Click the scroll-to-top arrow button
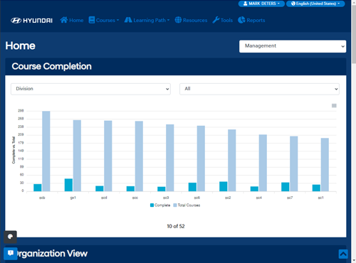 click(x=343, y=254)
